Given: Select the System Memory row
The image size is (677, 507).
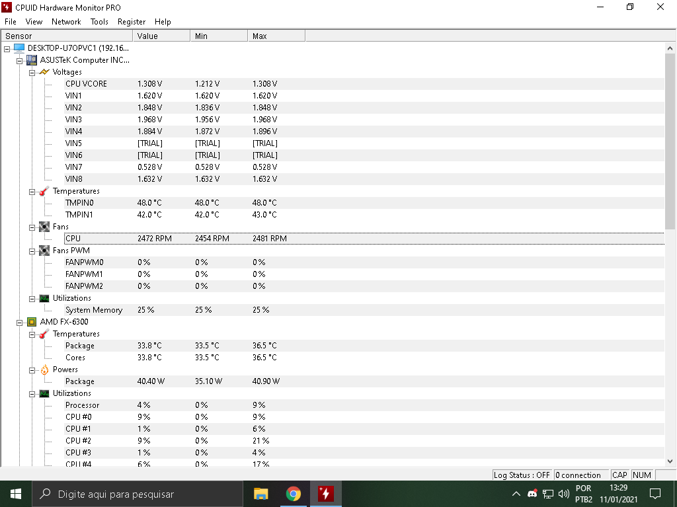Looking at the screenshot, I should (364, 310).
